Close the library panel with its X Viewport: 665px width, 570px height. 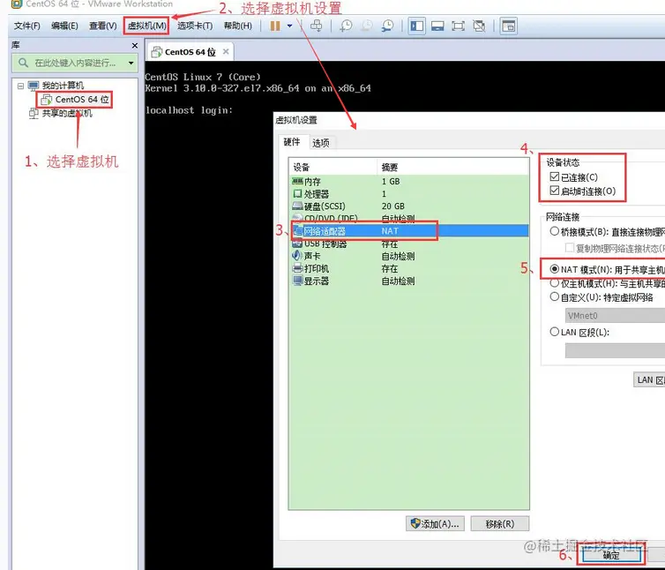[135, 45]
